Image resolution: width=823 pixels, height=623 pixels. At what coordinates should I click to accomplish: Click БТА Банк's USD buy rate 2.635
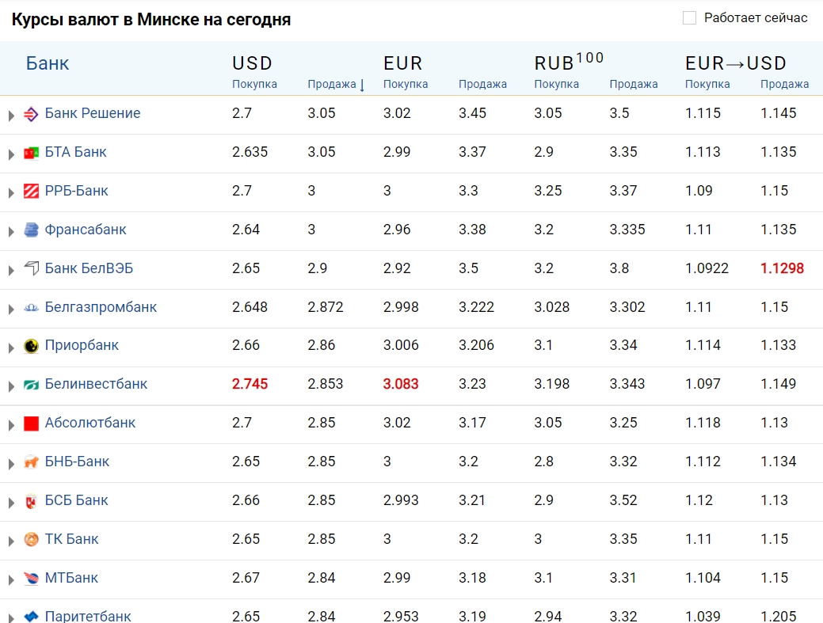click(250, 152)
